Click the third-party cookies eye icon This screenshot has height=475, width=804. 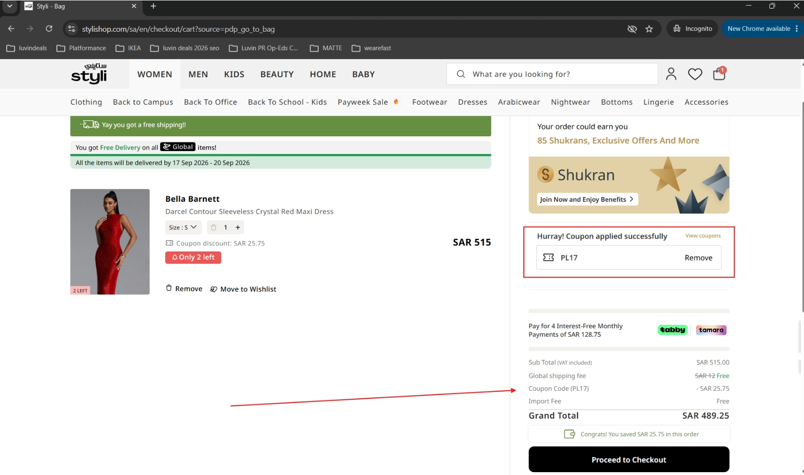click(x=632, y=29)
